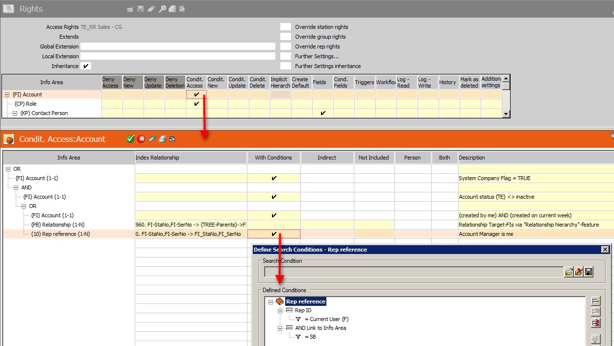Collapse the (FI) Account node in Rights grid
This screenshot has height=346, width=614.
7,95
